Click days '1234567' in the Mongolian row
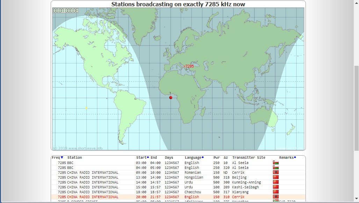Viewport: 359px width, 203px height. (x=172, y=178)
